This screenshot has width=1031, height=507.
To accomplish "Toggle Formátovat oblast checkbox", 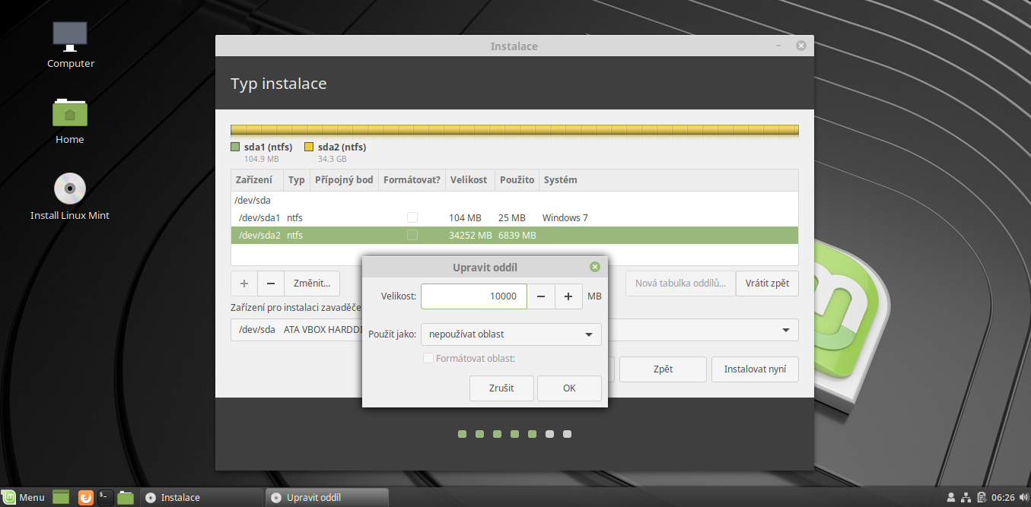I will 428,358.
